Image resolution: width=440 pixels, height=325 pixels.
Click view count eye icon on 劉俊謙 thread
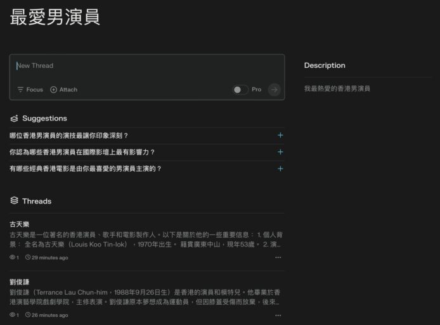pyautogui.click(x=13, y=315)
